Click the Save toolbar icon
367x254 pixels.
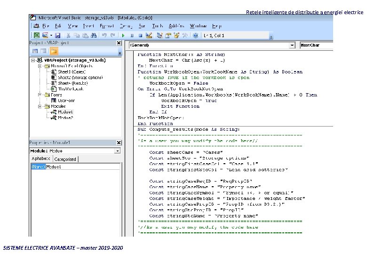tap(57, 35)
